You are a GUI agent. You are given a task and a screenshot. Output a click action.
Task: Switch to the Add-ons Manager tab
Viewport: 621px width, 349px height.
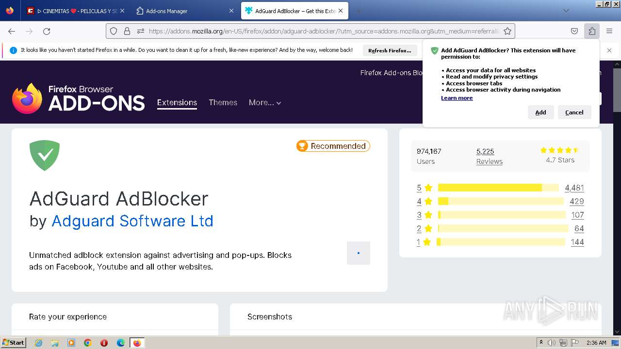(184, 11)
